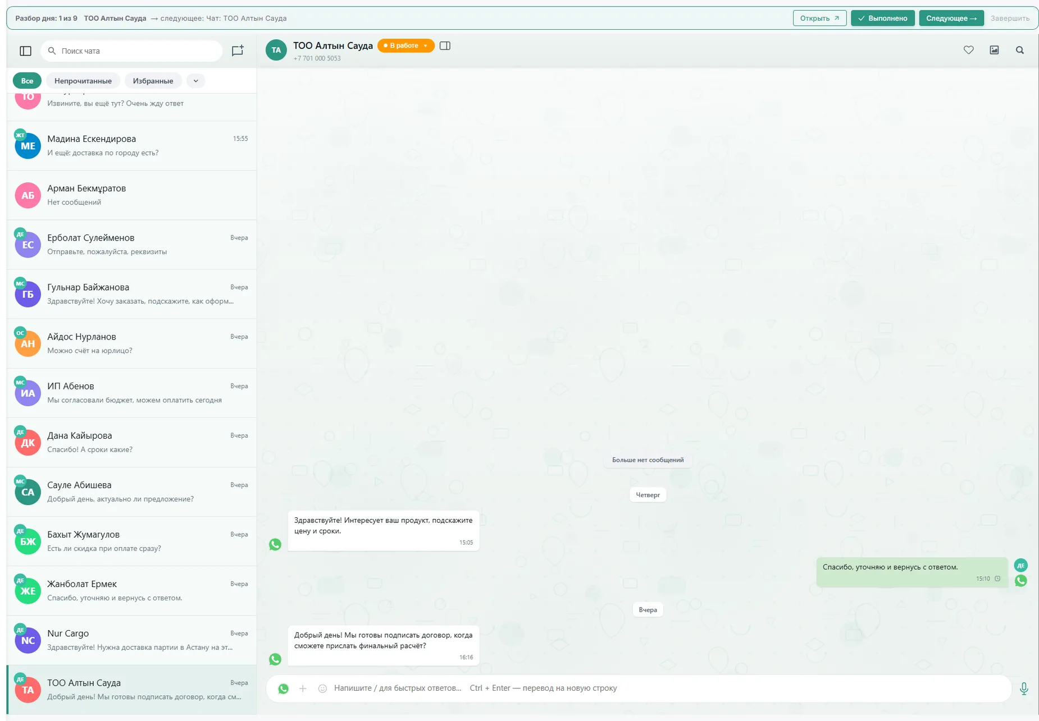Open the emoji picker in message bar
Image resolution: width=1039 pixels, height=721 pixels.
pyautogui.click(x=322, y=688)
